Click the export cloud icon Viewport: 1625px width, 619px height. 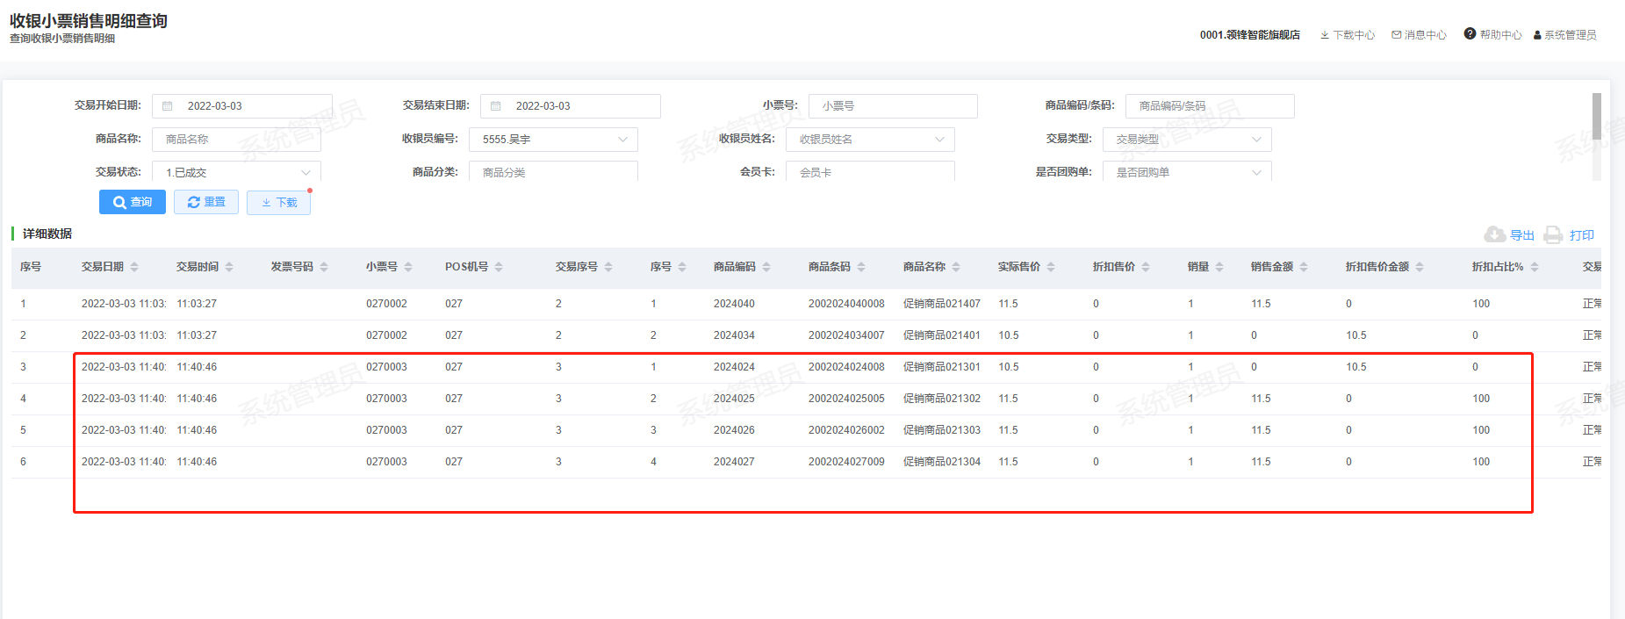tap(1495, 234)
